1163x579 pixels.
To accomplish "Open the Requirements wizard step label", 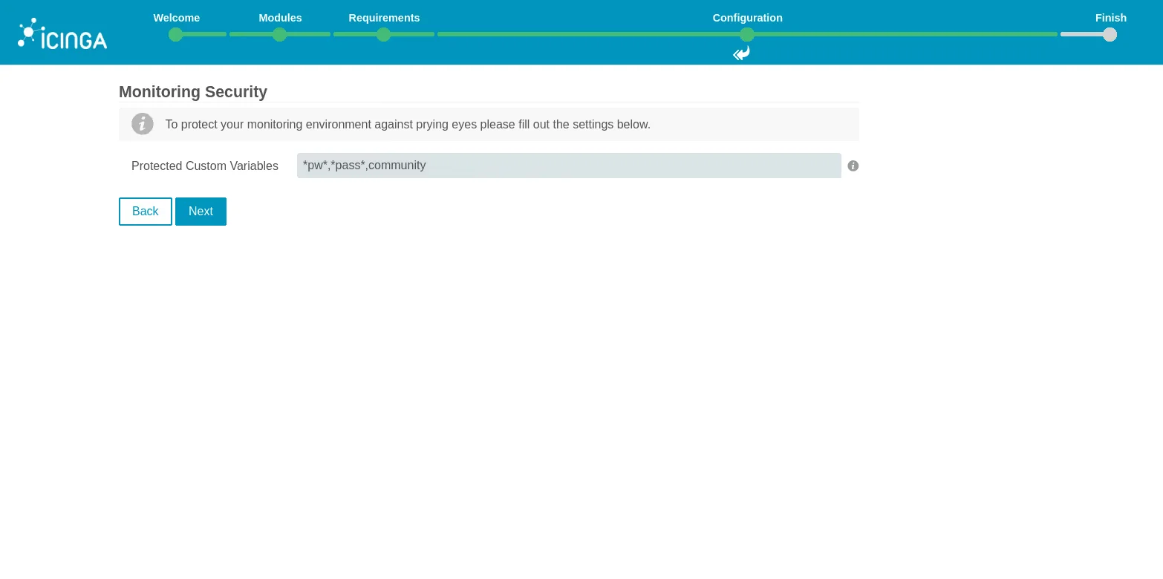I will tap(384, 18).
